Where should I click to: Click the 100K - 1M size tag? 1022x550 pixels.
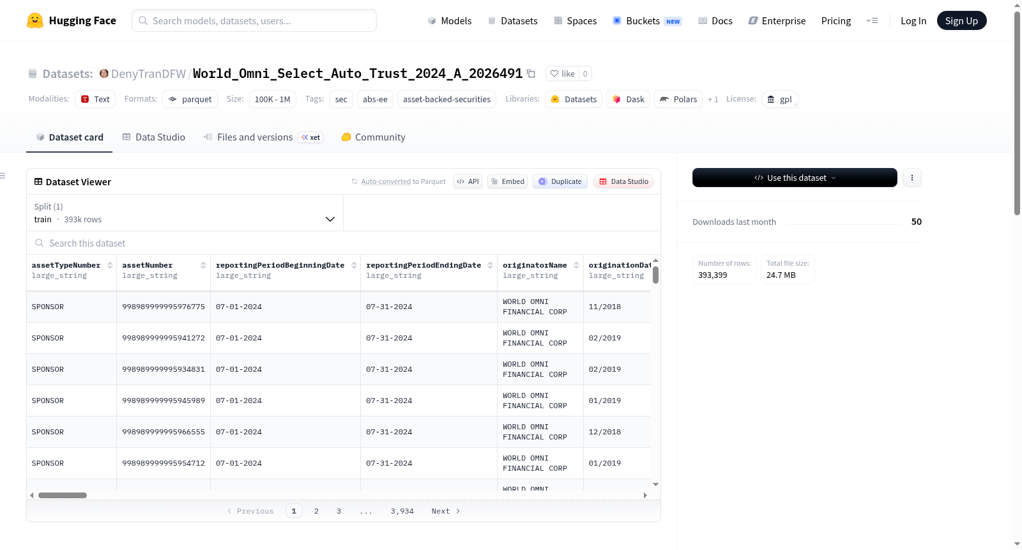[x=272, y=99]
